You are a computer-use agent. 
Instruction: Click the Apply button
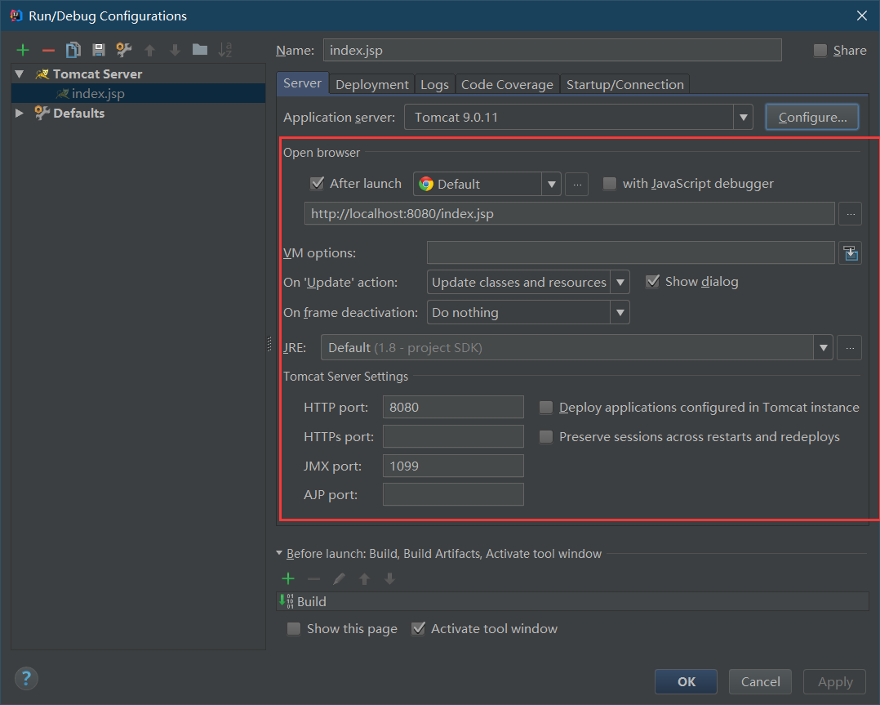(x=834, y=681)
